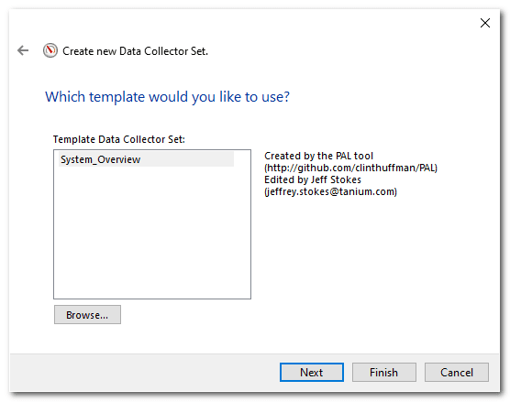Viewport: 510px width, 402px height.
Task: Click Finish to create the set
Action: tap(384, 372)
